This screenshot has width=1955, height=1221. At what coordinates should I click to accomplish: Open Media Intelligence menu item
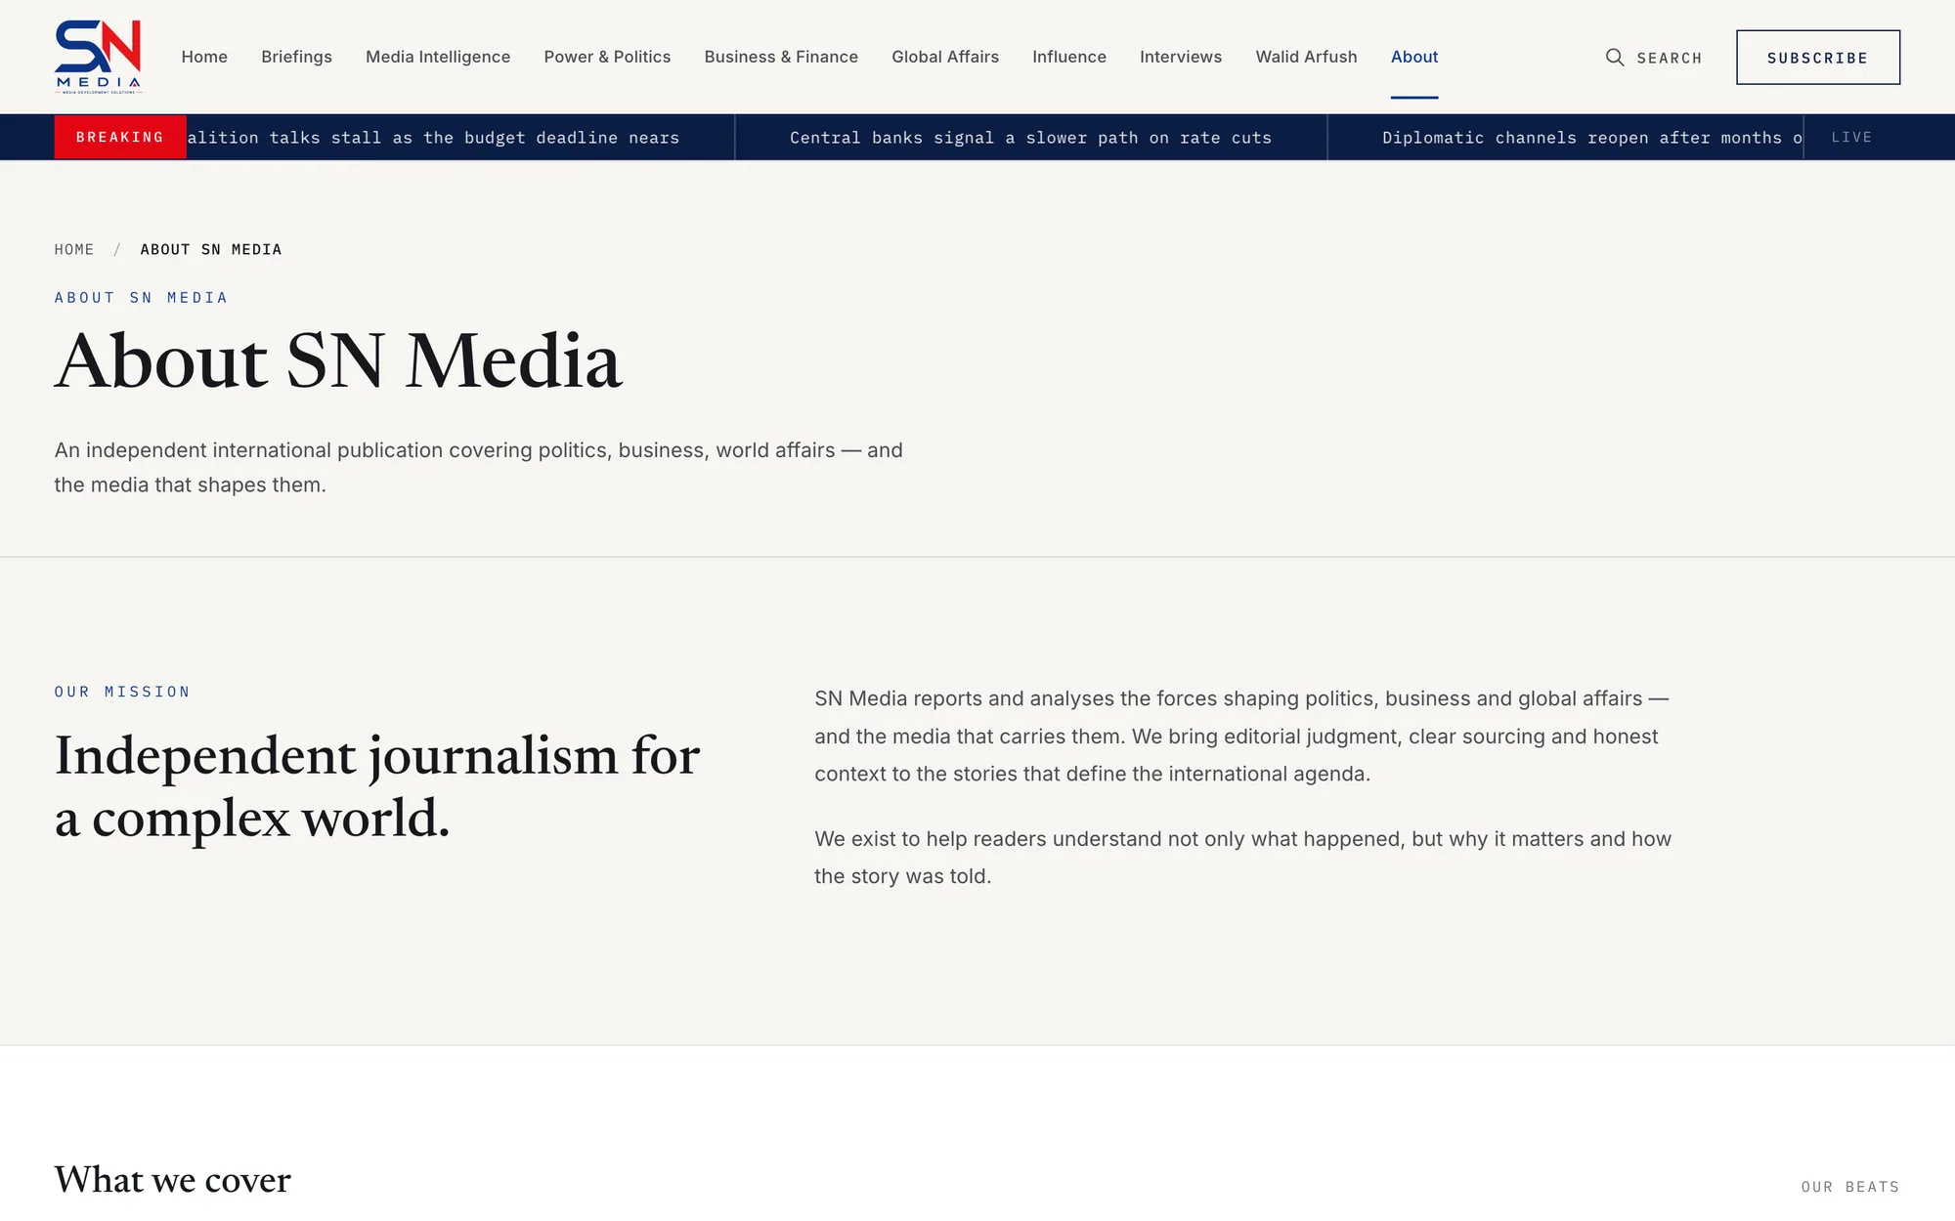coord(438,57)
